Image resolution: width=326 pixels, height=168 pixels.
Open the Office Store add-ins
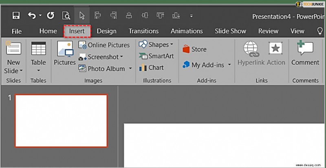(194, 50)
